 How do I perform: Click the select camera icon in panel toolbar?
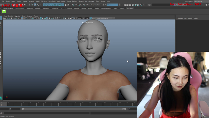[x=5, y=18]
